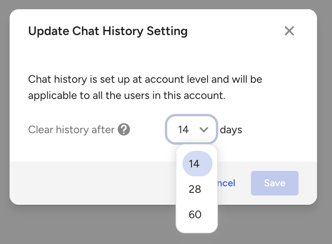Click the dropdown chevron arrow icon
Viewport: 332px width, 244px height.
point(204,130)
